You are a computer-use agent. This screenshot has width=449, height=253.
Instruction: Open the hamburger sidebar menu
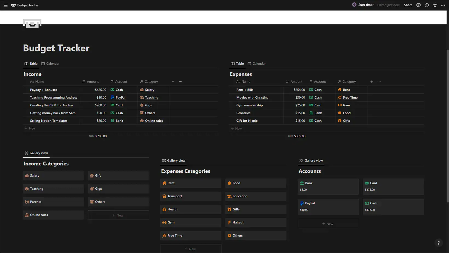click(5, 5)
